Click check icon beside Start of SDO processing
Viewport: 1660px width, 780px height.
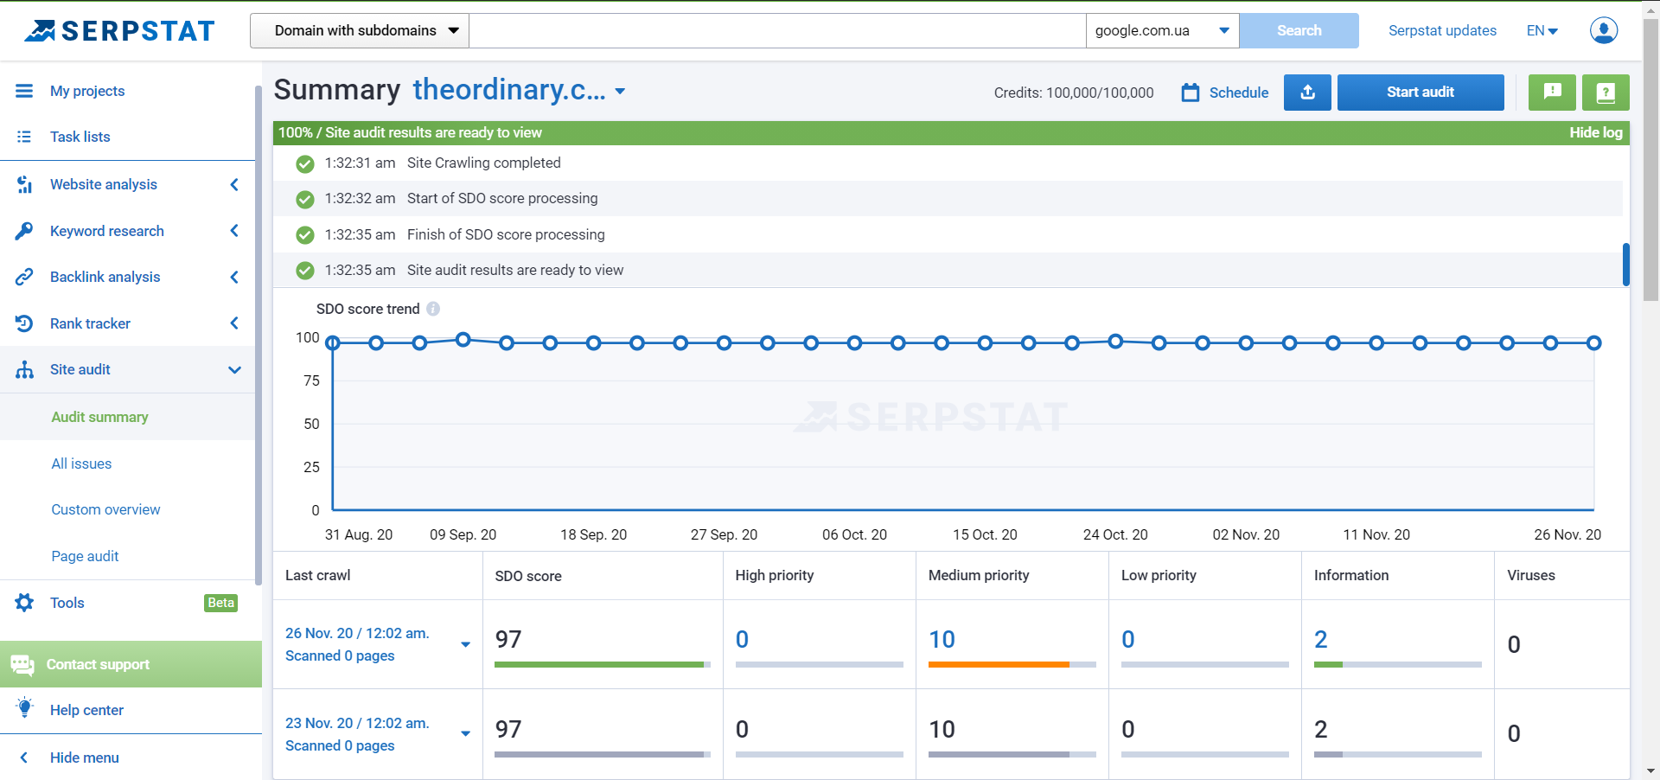pyautogui.click(x=305, y=199)
